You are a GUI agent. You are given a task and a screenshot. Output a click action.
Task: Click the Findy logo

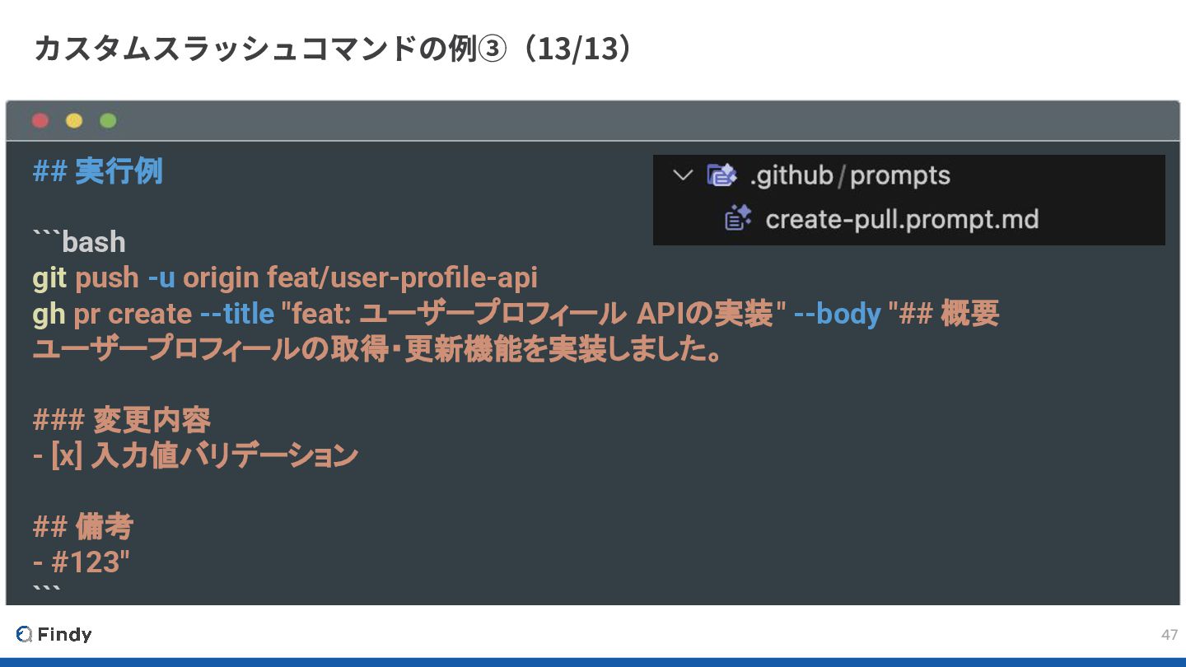[54, 634]
